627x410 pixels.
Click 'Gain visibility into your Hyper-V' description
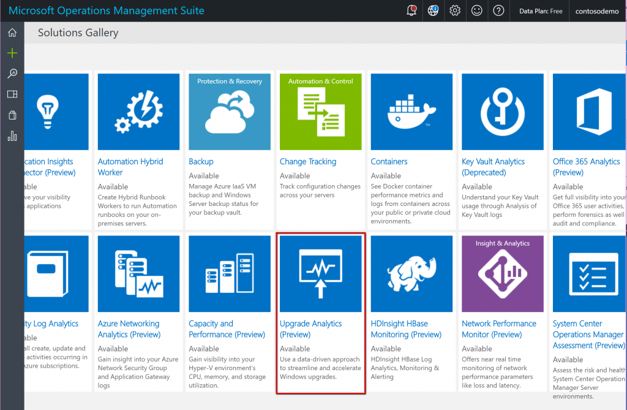227,373
